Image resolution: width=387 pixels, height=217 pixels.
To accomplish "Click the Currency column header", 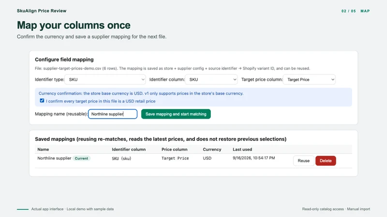I will (212, 149).
